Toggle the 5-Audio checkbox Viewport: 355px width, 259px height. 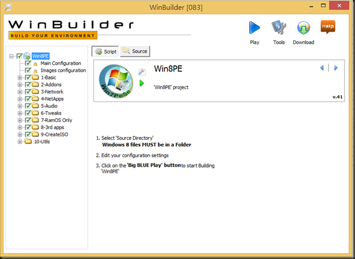click(x=28, y=106)
